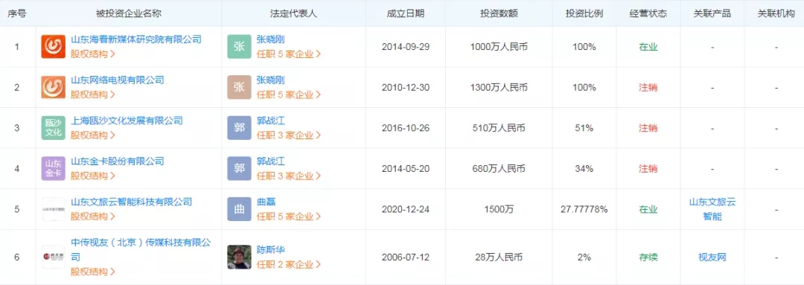Click the 投资比例 column header
This screenshot has width=804, height=285.
click(x=584, y=13)
